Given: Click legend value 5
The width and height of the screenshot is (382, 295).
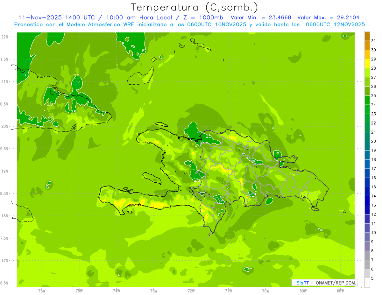Looking at the screenshot, I should (x=372, y=278).
